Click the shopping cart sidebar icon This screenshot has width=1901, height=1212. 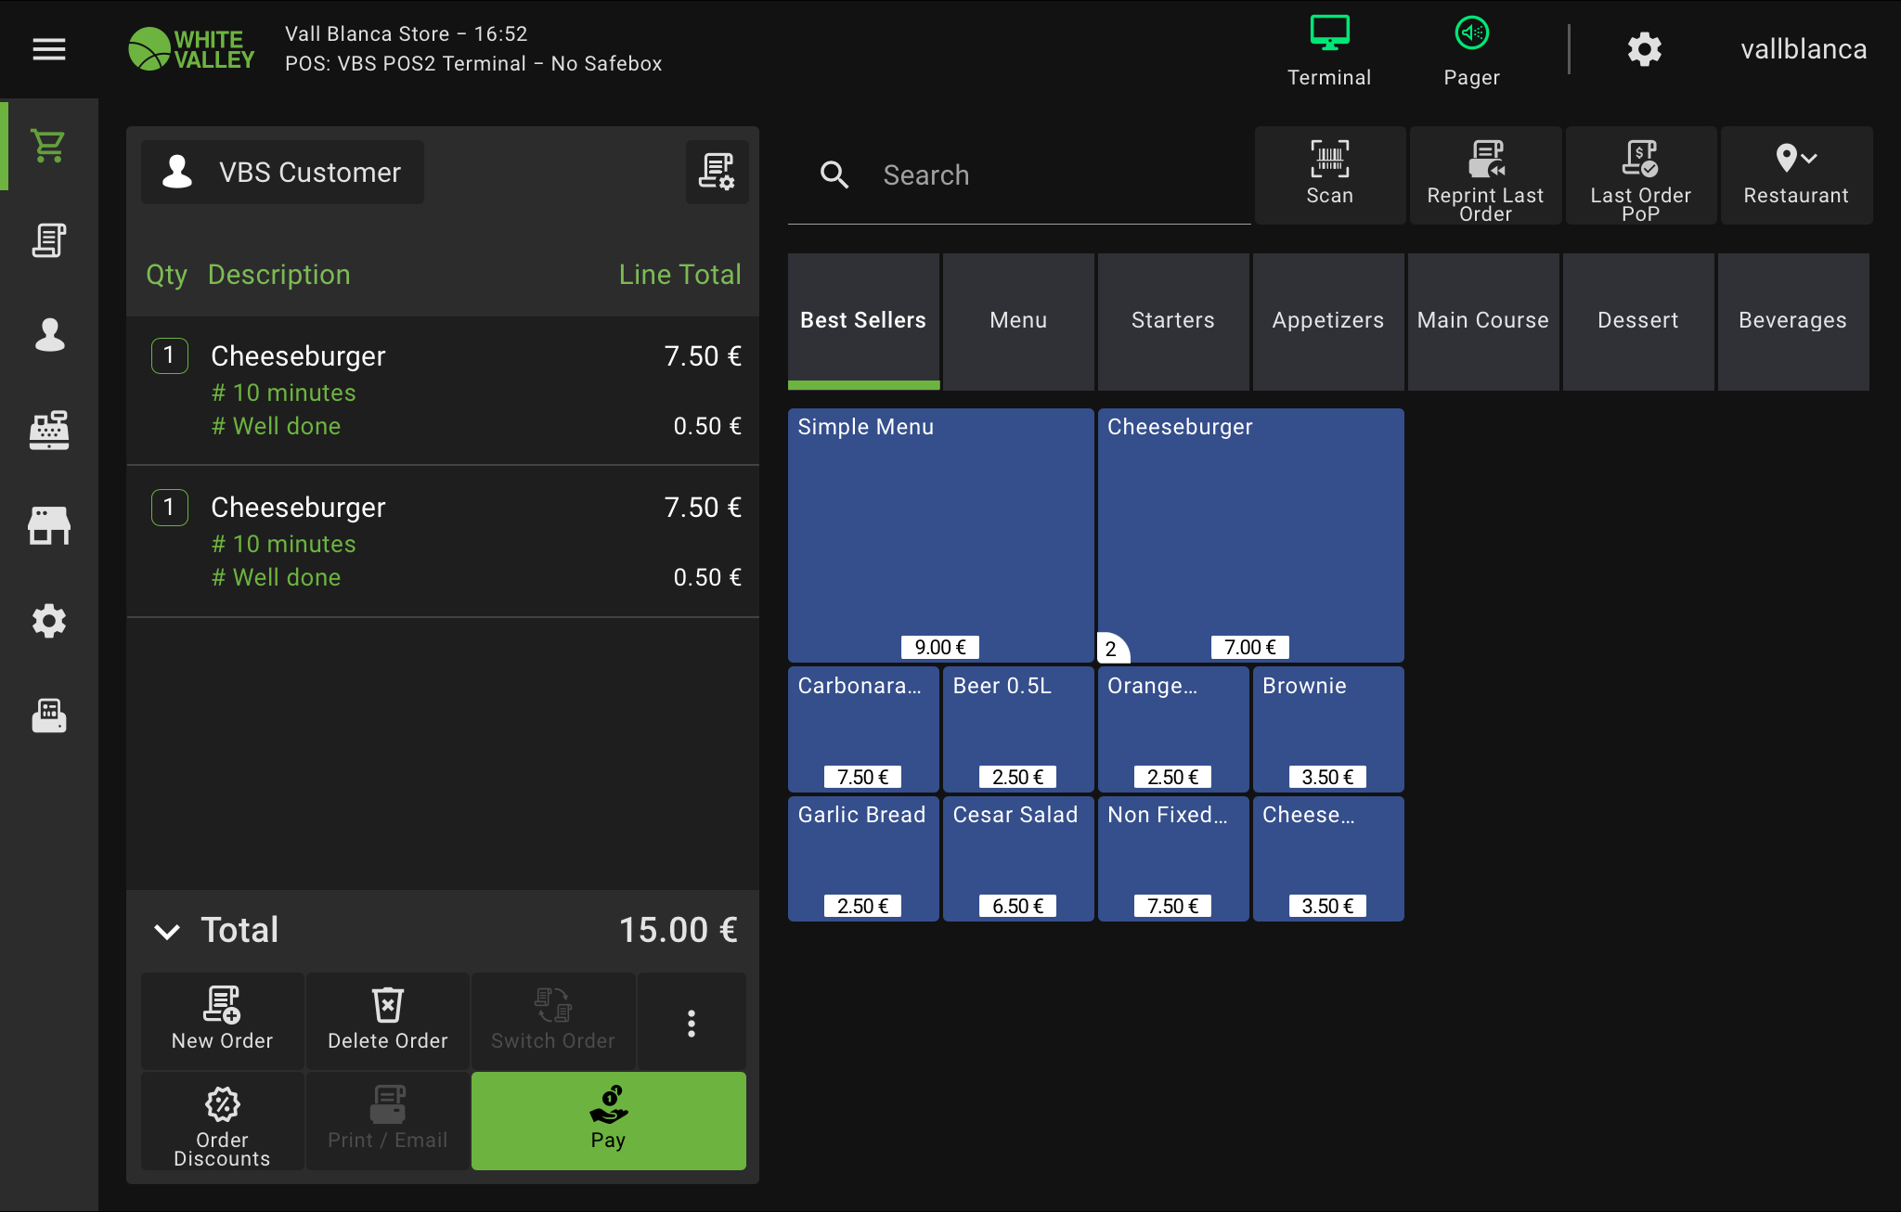pos(49,146)
